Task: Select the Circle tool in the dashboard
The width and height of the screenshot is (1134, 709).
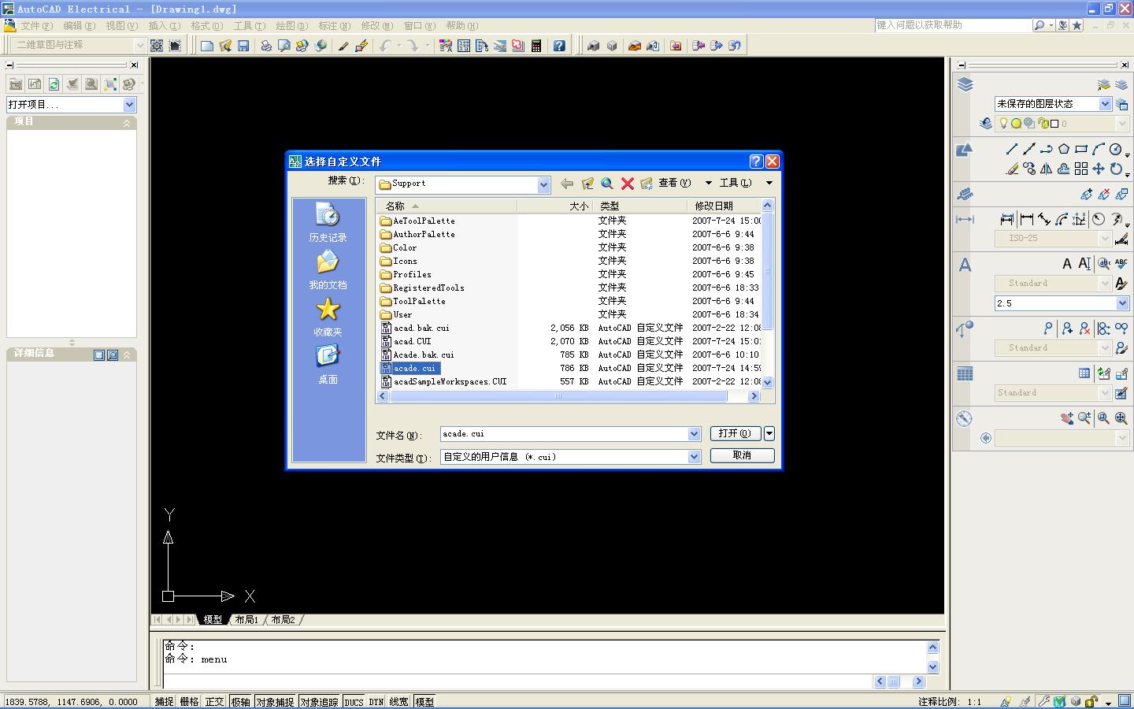Action: [1116, 149]
